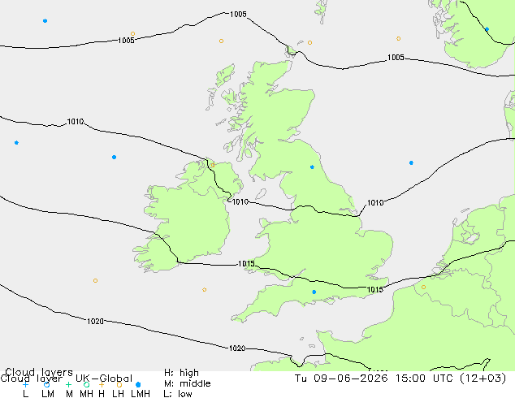The image size is (515, 398).
Task: Click the 1020 label northwest of Brittany
Action: pyautogui.click(x=237, y=348)
